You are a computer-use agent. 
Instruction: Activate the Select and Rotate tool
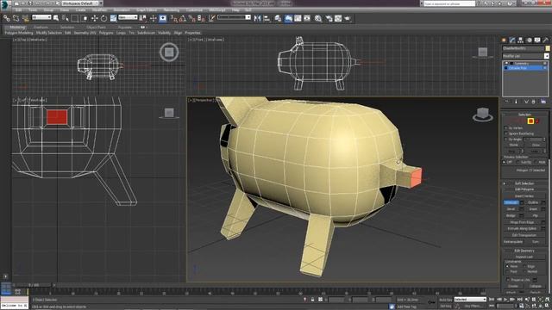[103, 18]
